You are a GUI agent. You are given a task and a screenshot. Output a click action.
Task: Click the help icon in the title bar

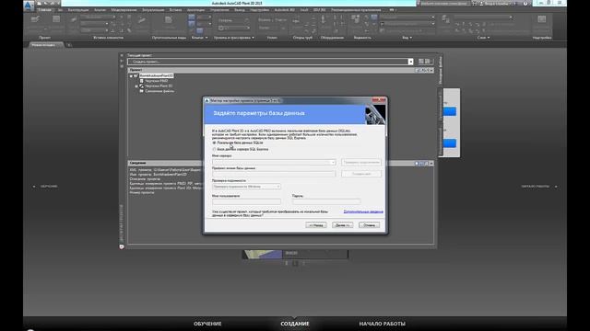click(525, 4)
